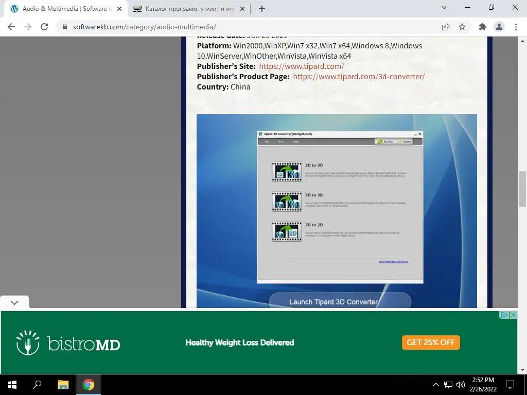527x395 pixels.
Task: View site info via the padlock icon
Action: click(x=65, y=27)
